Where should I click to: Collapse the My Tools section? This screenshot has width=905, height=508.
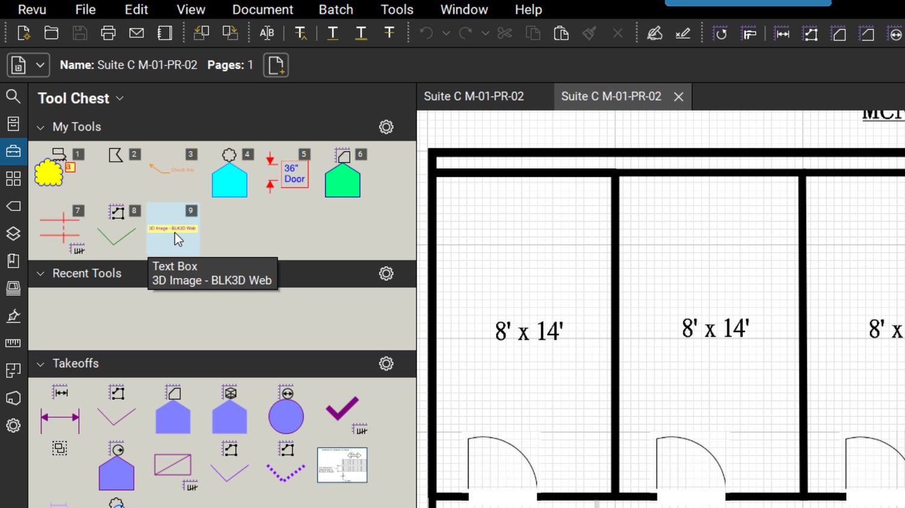[x=40, y=127]
